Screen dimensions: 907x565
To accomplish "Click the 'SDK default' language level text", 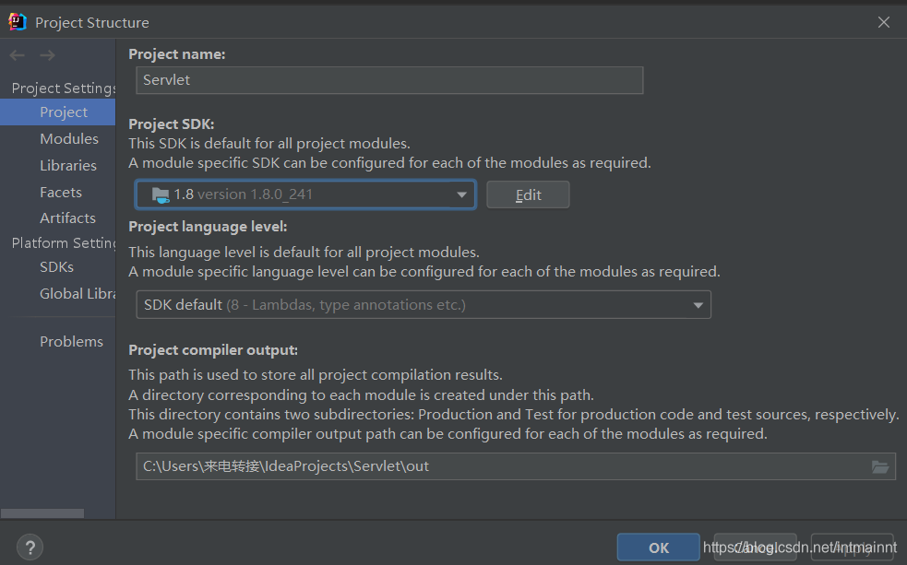I will click(x=183, y=305).
